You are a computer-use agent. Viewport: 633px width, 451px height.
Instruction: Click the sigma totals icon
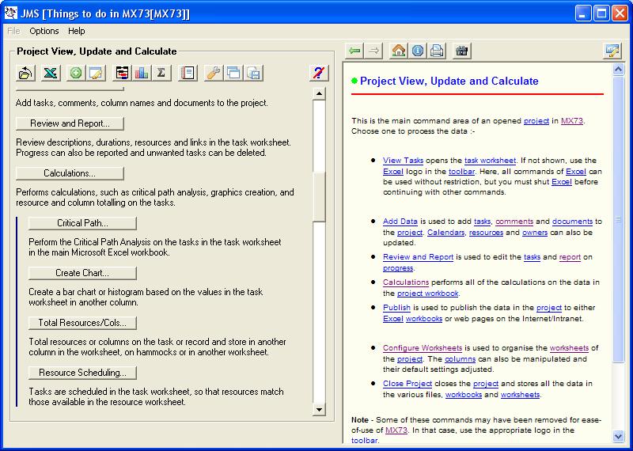click(161, 73)
